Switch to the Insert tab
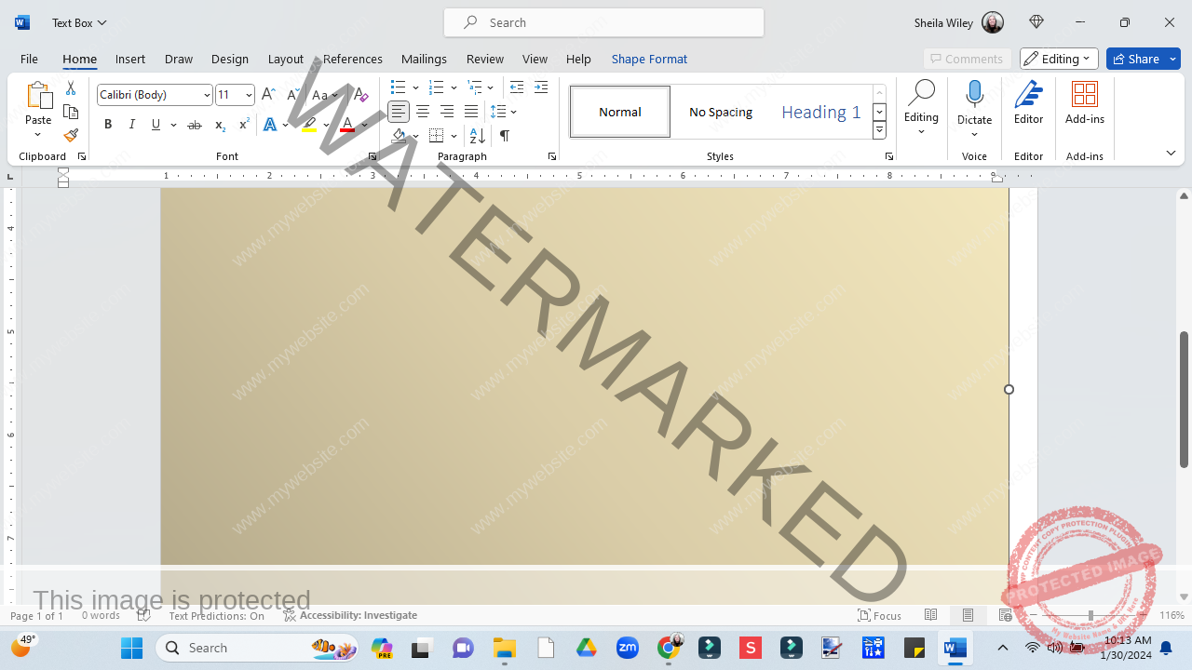Screen dimensions: 1192x670 point(130,59)
